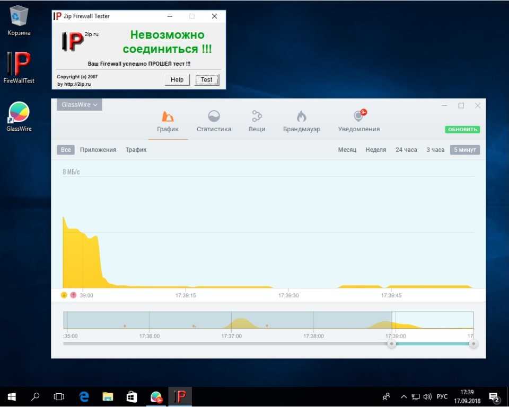
Task: Select the GlassWire desktop shortcut
Action: pos(19,116)
